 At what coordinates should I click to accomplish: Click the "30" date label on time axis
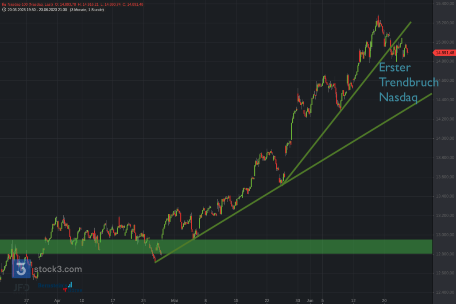tap(298, 300)
